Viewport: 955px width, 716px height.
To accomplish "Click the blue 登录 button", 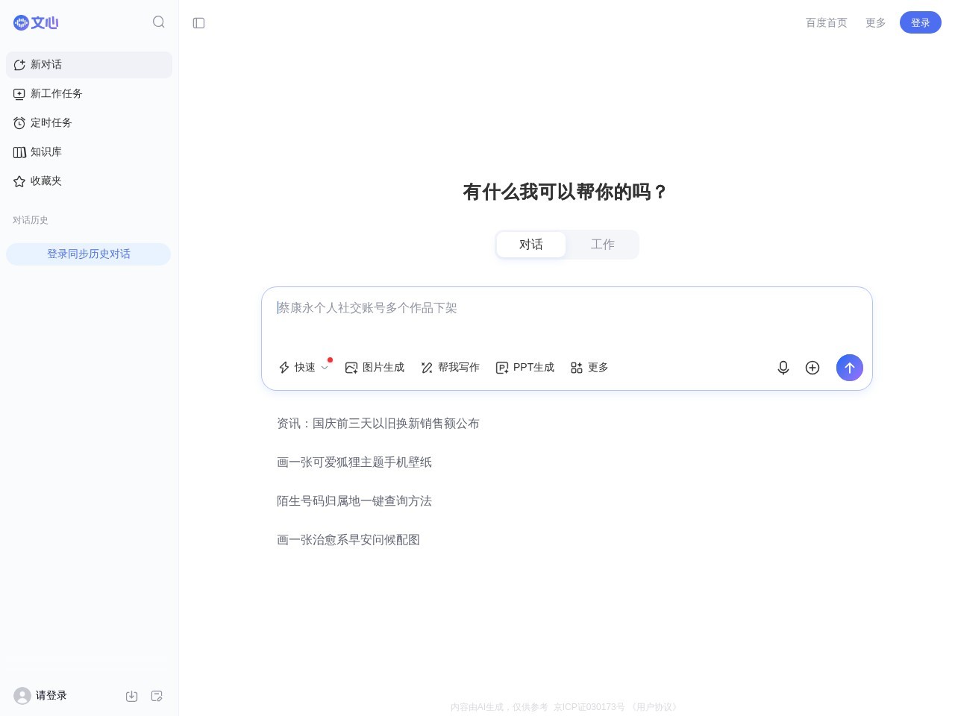I will (x=921, y=22).
